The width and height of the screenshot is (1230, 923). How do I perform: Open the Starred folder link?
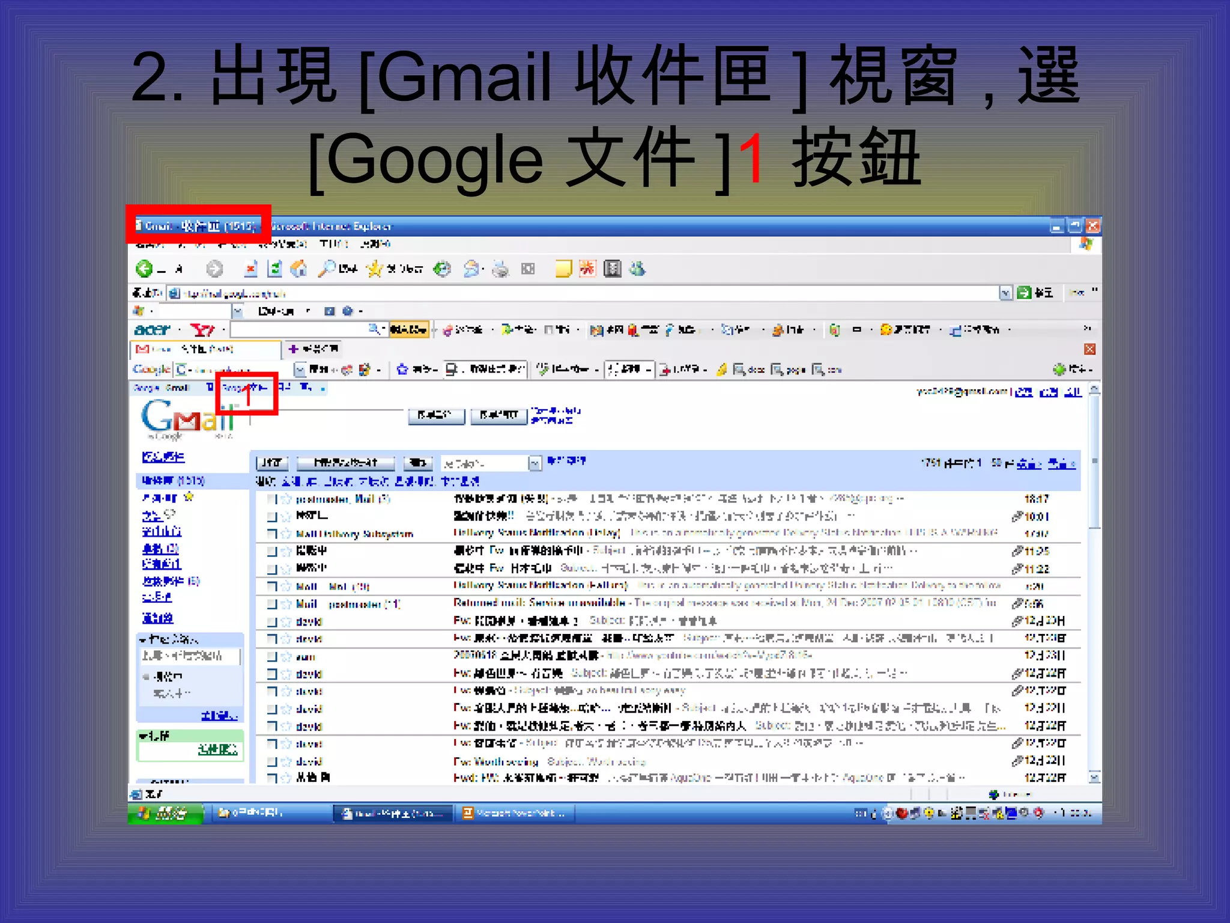[x=159, y=498]
